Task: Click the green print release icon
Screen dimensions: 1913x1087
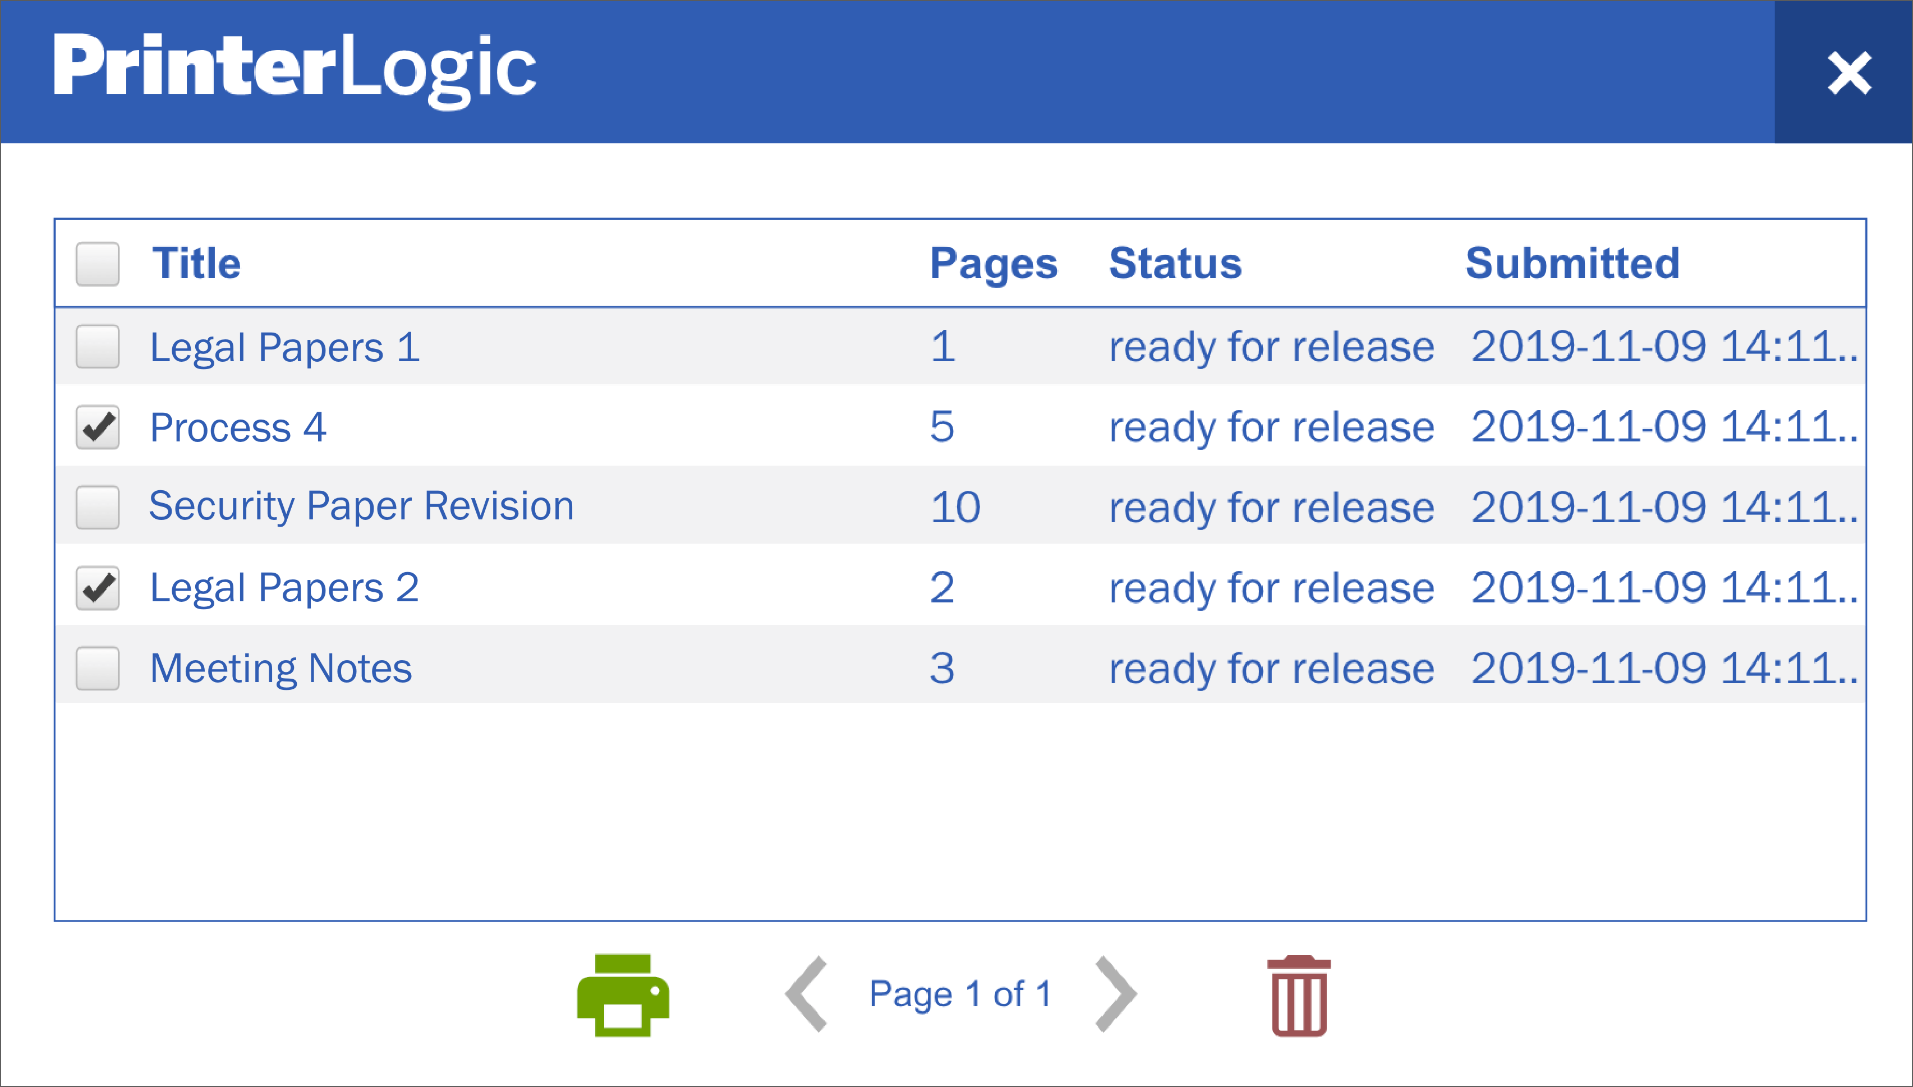Action: [623, 994]
